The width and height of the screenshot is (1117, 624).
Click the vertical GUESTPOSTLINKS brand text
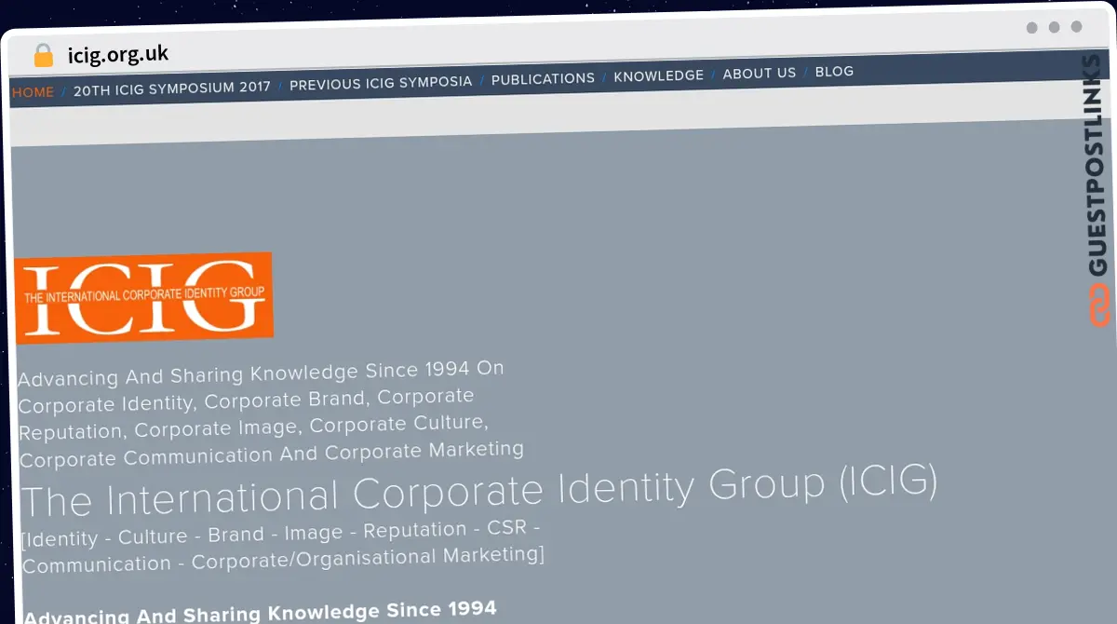1097,168
